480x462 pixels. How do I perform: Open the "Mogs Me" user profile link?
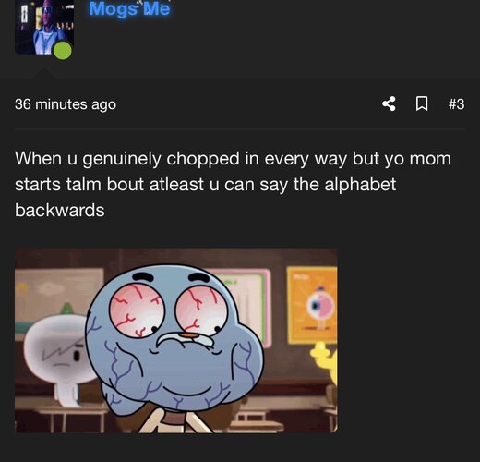pyautogui.click(x=129, y=8)
